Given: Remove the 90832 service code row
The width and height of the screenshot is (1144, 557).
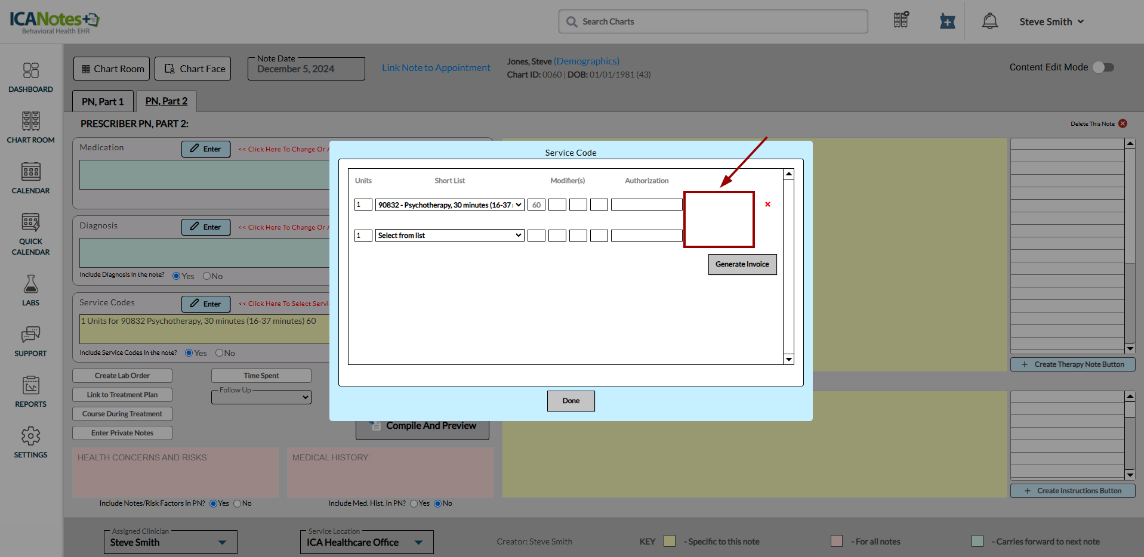Looking at the screenshot, I should [x=767, y=205].
